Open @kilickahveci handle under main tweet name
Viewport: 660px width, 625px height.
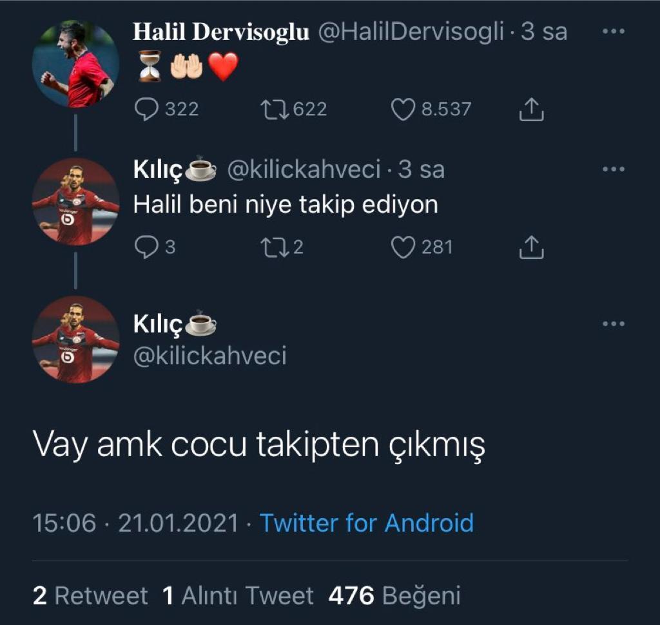[209, 356]
